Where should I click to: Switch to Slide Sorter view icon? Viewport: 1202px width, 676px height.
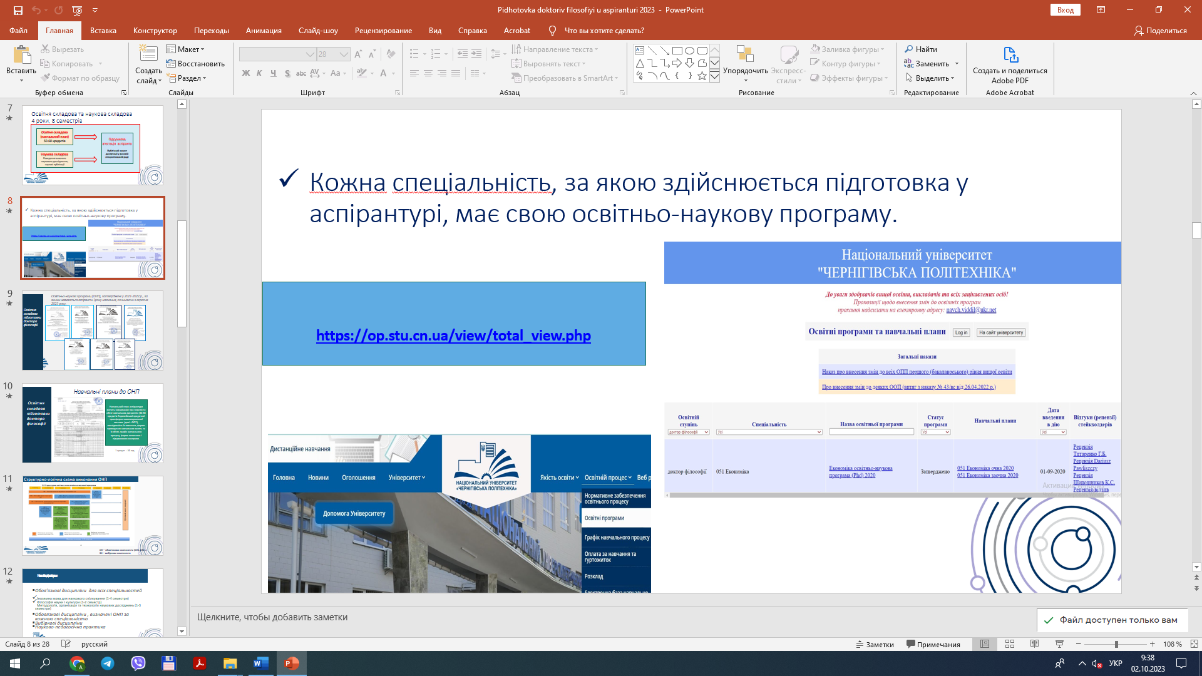pos(1010,644)
